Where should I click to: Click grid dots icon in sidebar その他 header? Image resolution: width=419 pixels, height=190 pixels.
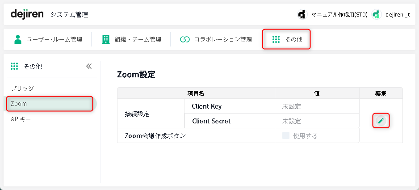click(x=14, y=66)
